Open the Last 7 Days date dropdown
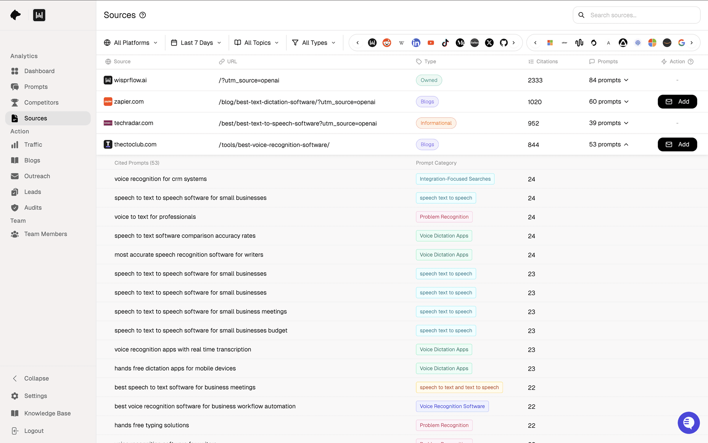 pos(196,43)
